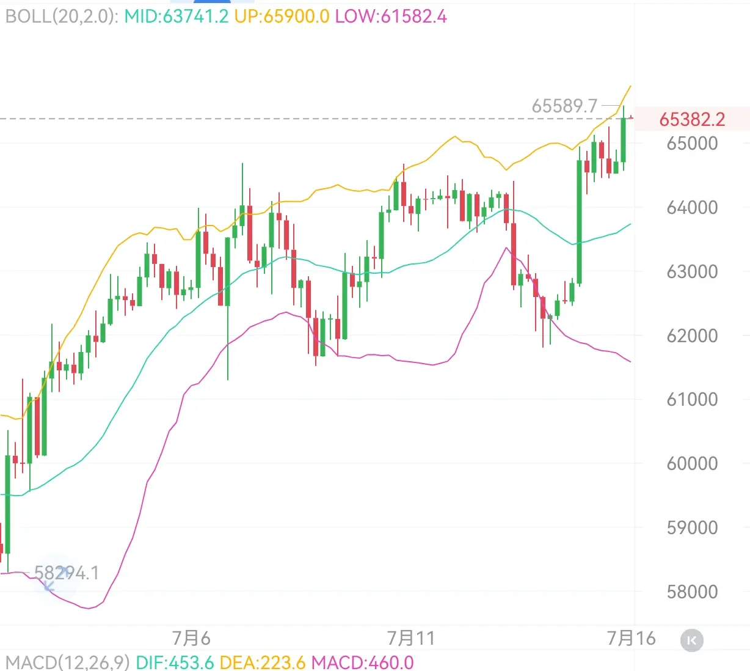Screen dimensions: 750x671
Task: Click the low marker label 58294.1
Action: [x=66, y=573]
